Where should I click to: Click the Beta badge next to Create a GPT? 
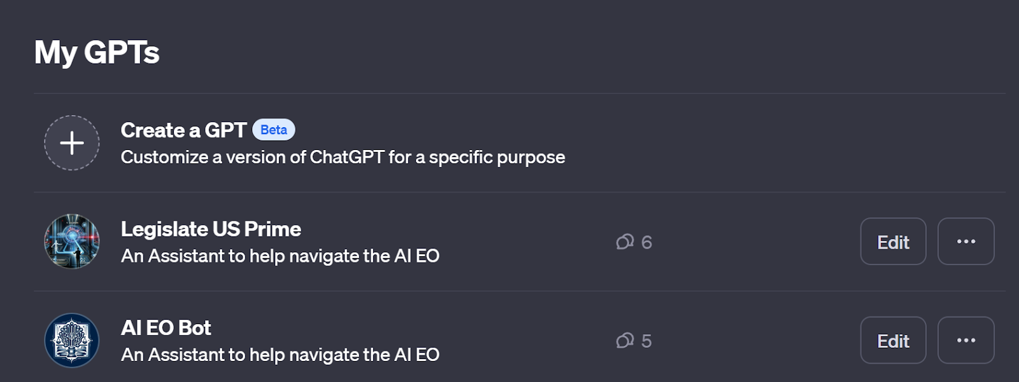pyautogui.click(x=274, y=130)
